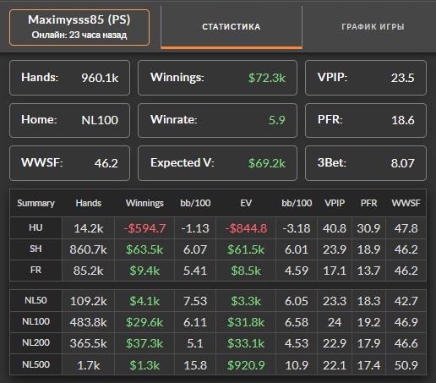Viewport: 436px width, 383px height.
Task: Click the Winnings $72.3k stat box
Action: click(217, 78)
